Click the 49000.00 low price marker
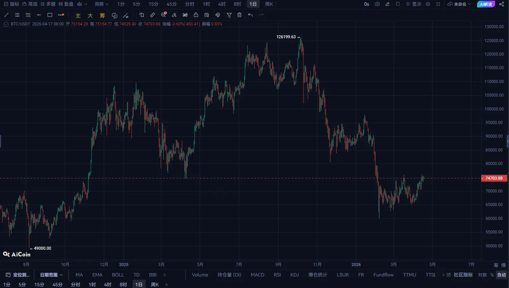This screenshot has height=288, width=509. pos(41,248)
